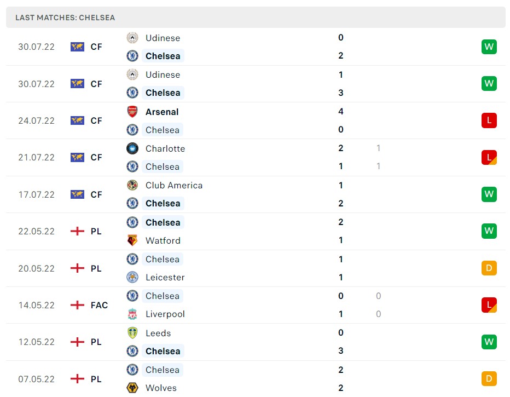The width and height of the screenshot is (510, 397).
Task: Click the Club America crest icon
Action: tap(132, 185)
